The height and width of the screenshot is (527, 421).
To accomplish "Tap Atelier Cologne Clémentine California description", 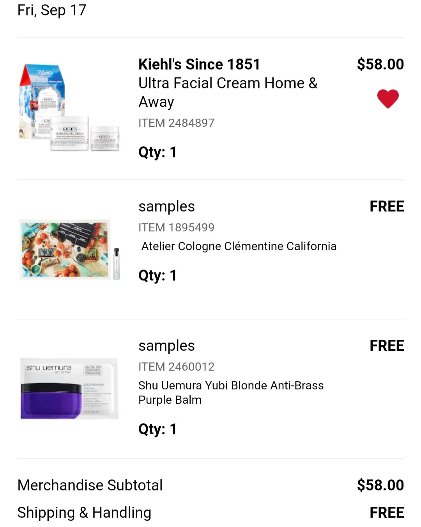I will tap(239, 246).
